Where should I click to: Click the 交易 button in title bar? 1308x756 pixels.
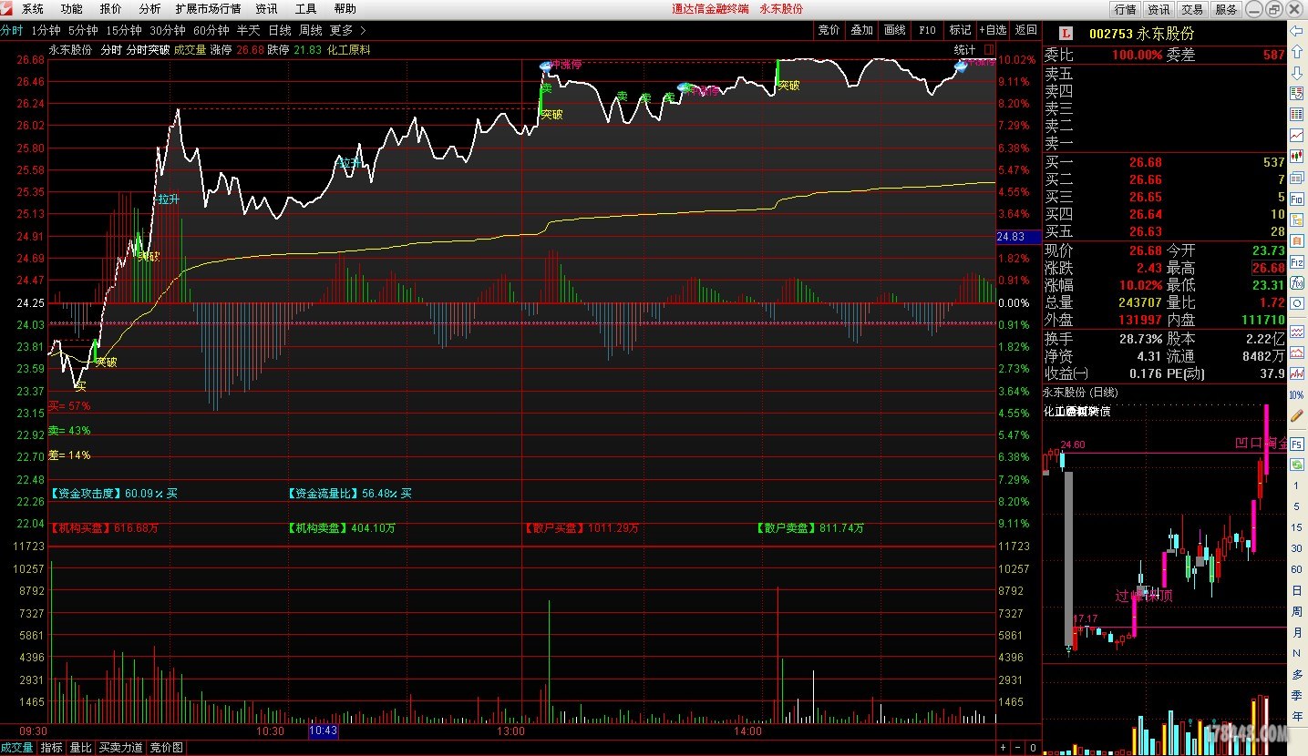(1192, 9)
